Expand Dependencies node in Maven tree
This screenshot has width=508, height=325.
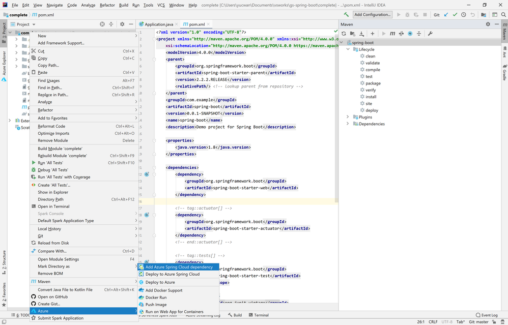[x=348, y=124]
